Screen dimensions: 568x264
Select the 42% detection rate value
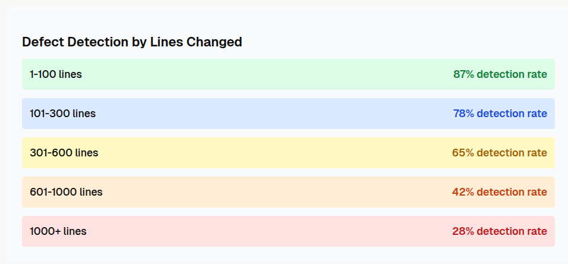tap(499, 192)
